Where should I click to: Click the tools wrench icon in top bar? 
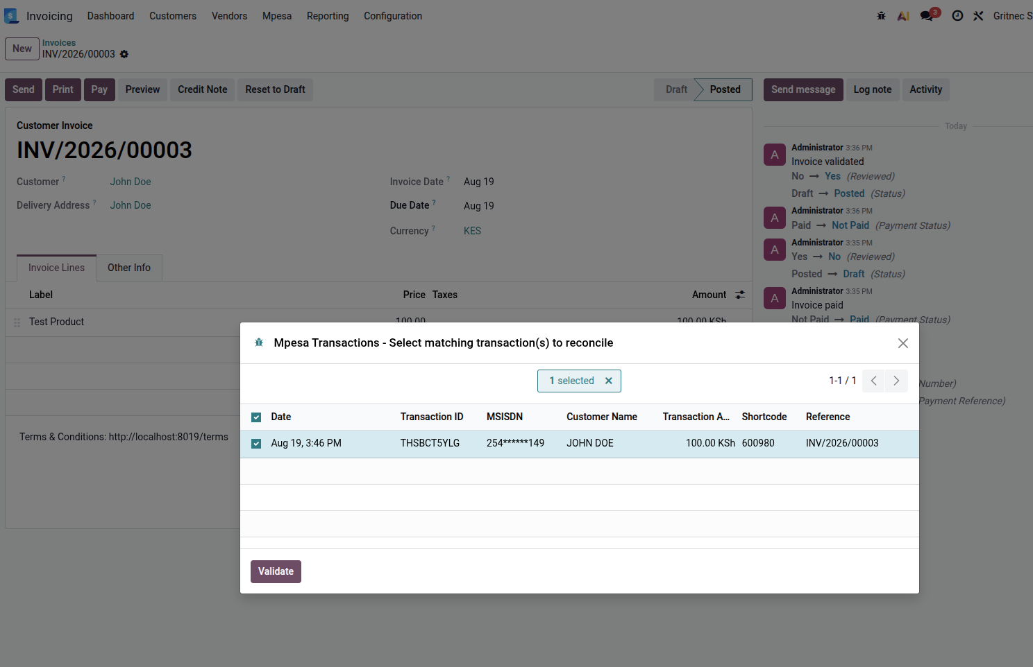(978, 16)
